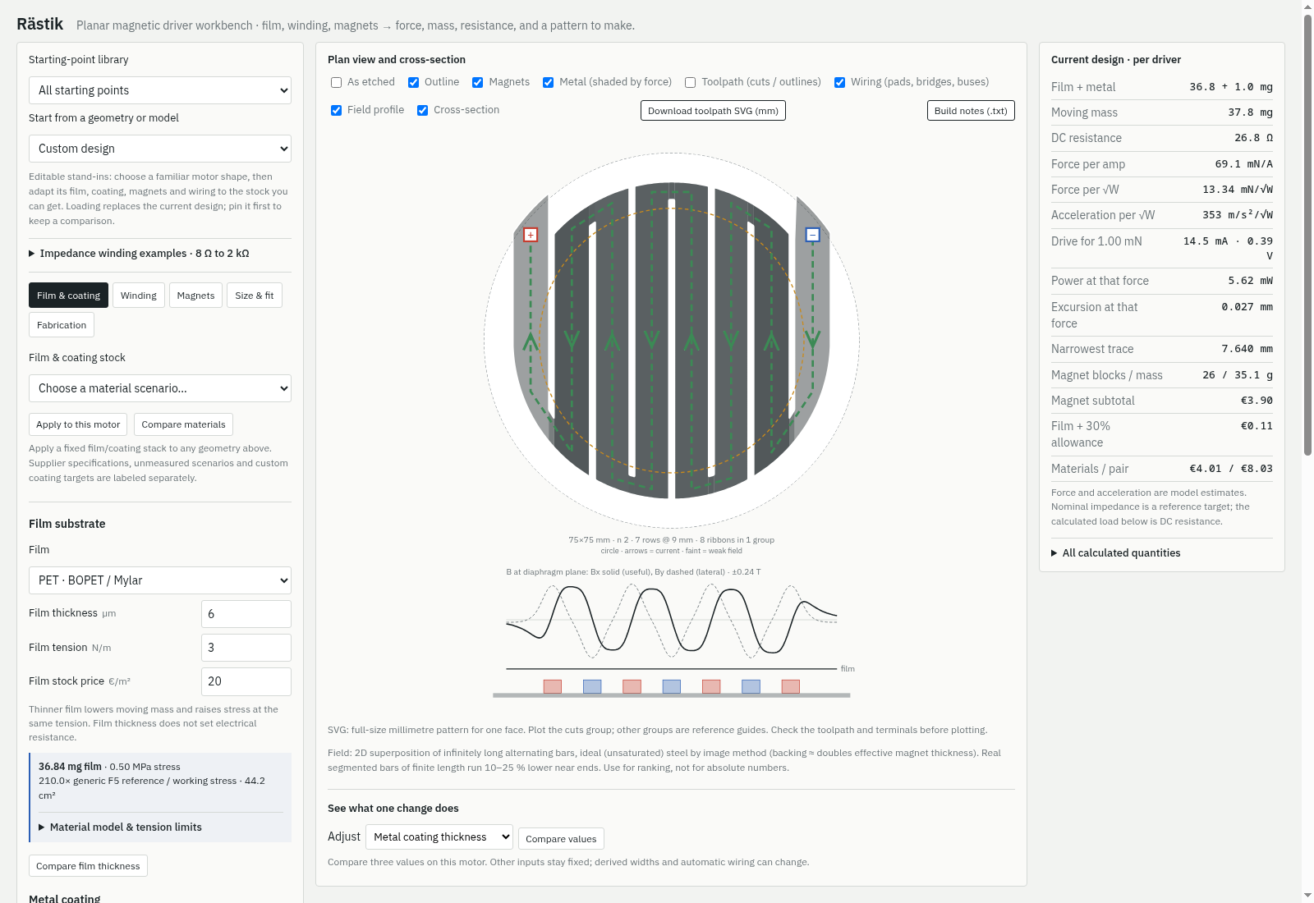Open the Size & fit tab

pos(255,296)
